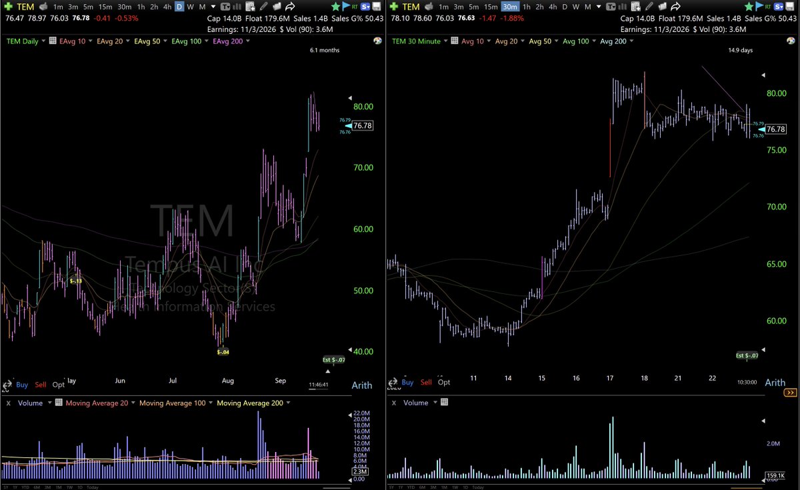Select 5Y range at bottom of left chart
Image resolution: width=800 pixels, height=490 pixels.
tap(5, 487)
